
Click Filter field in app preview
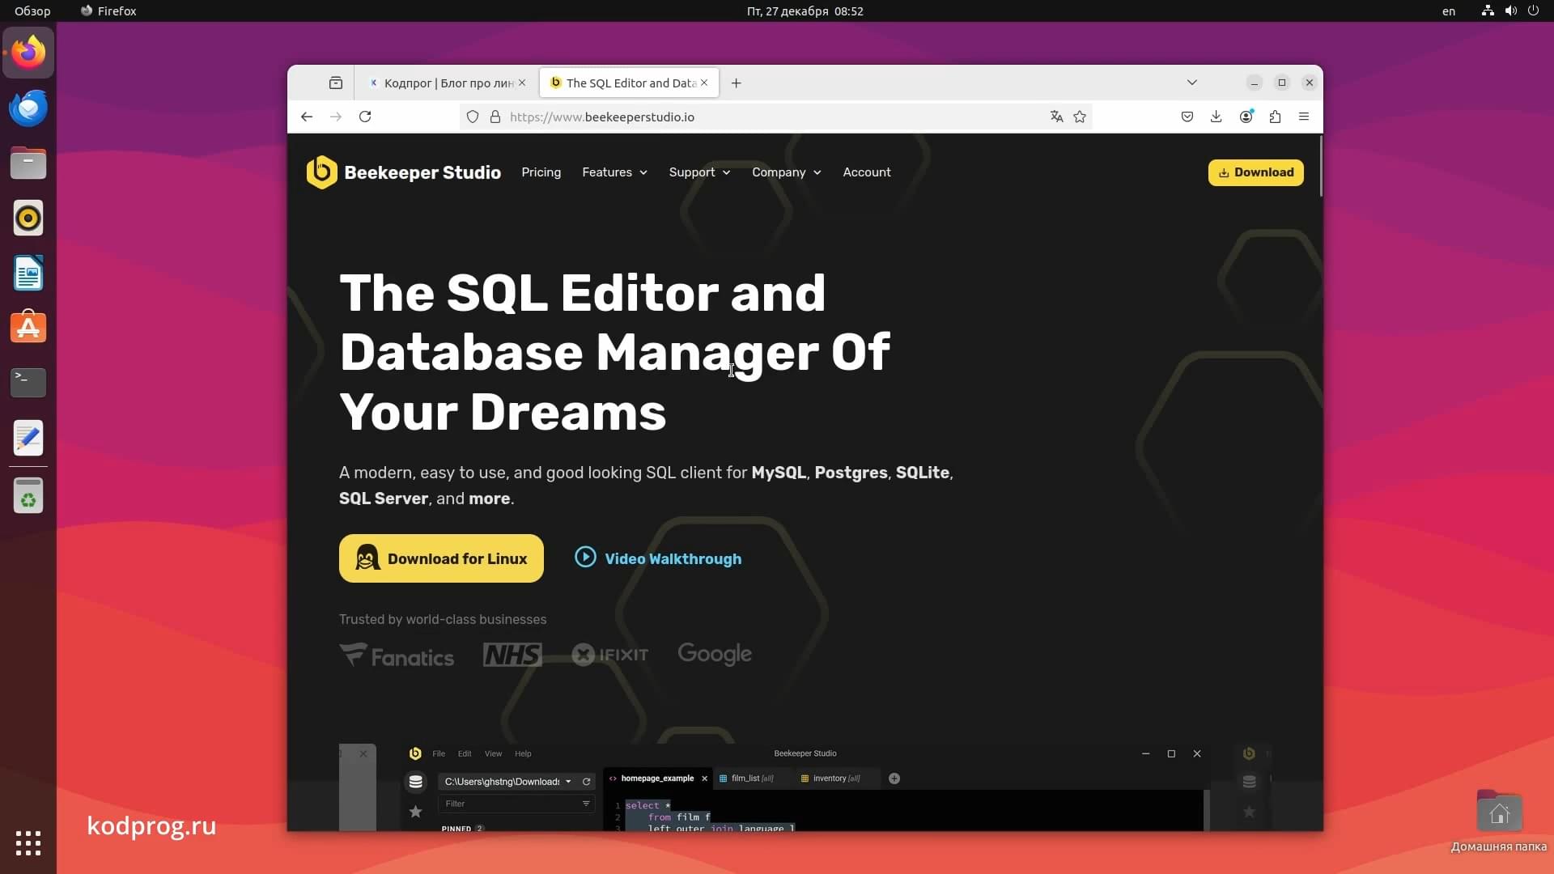click(516, 804)
